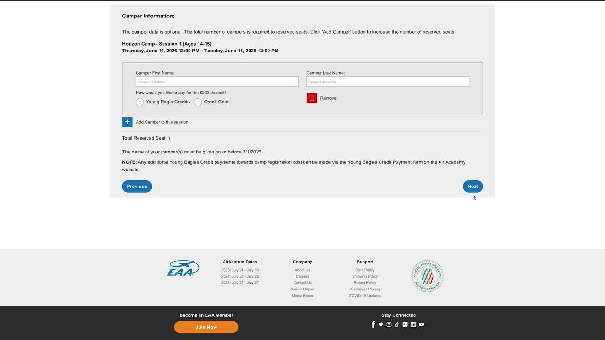Open the About Us footer link
This screenshot has height=340, width=605.
click(x=302, y=270)
